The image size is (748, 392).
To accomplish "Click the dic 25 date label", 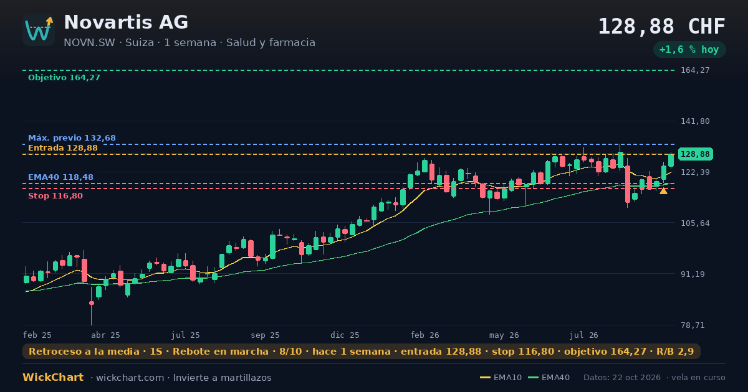I will pyautogui.click(x=345, y=335).
